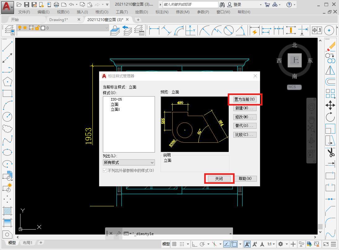Expand the layer selection dropdown
This screenshot has height=250, width=339.
pos(106,28)
